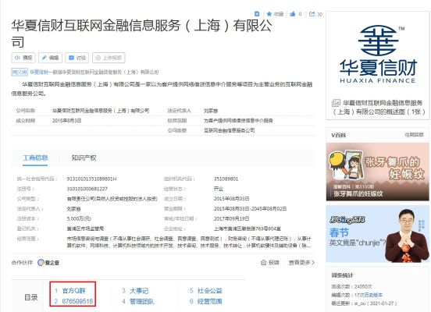
Task: Jump to 管理团队 in the contents
Action: pyautogui.click(x=142, y=301)
